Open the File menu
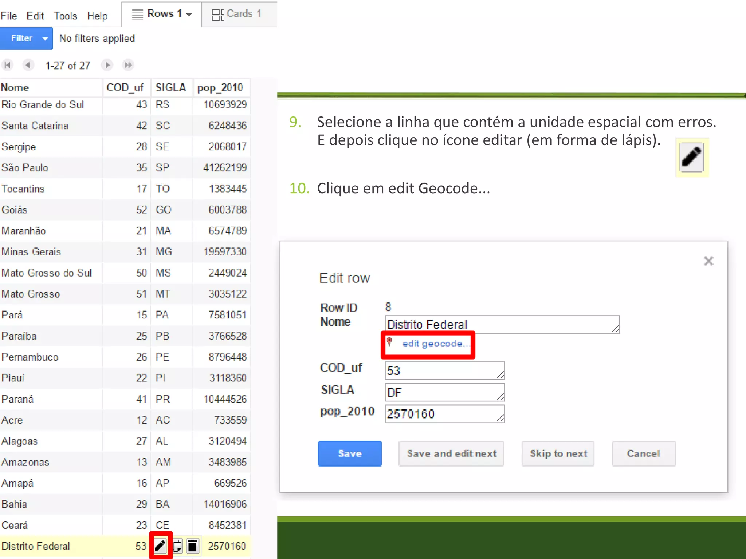 [x=9, y=16]
